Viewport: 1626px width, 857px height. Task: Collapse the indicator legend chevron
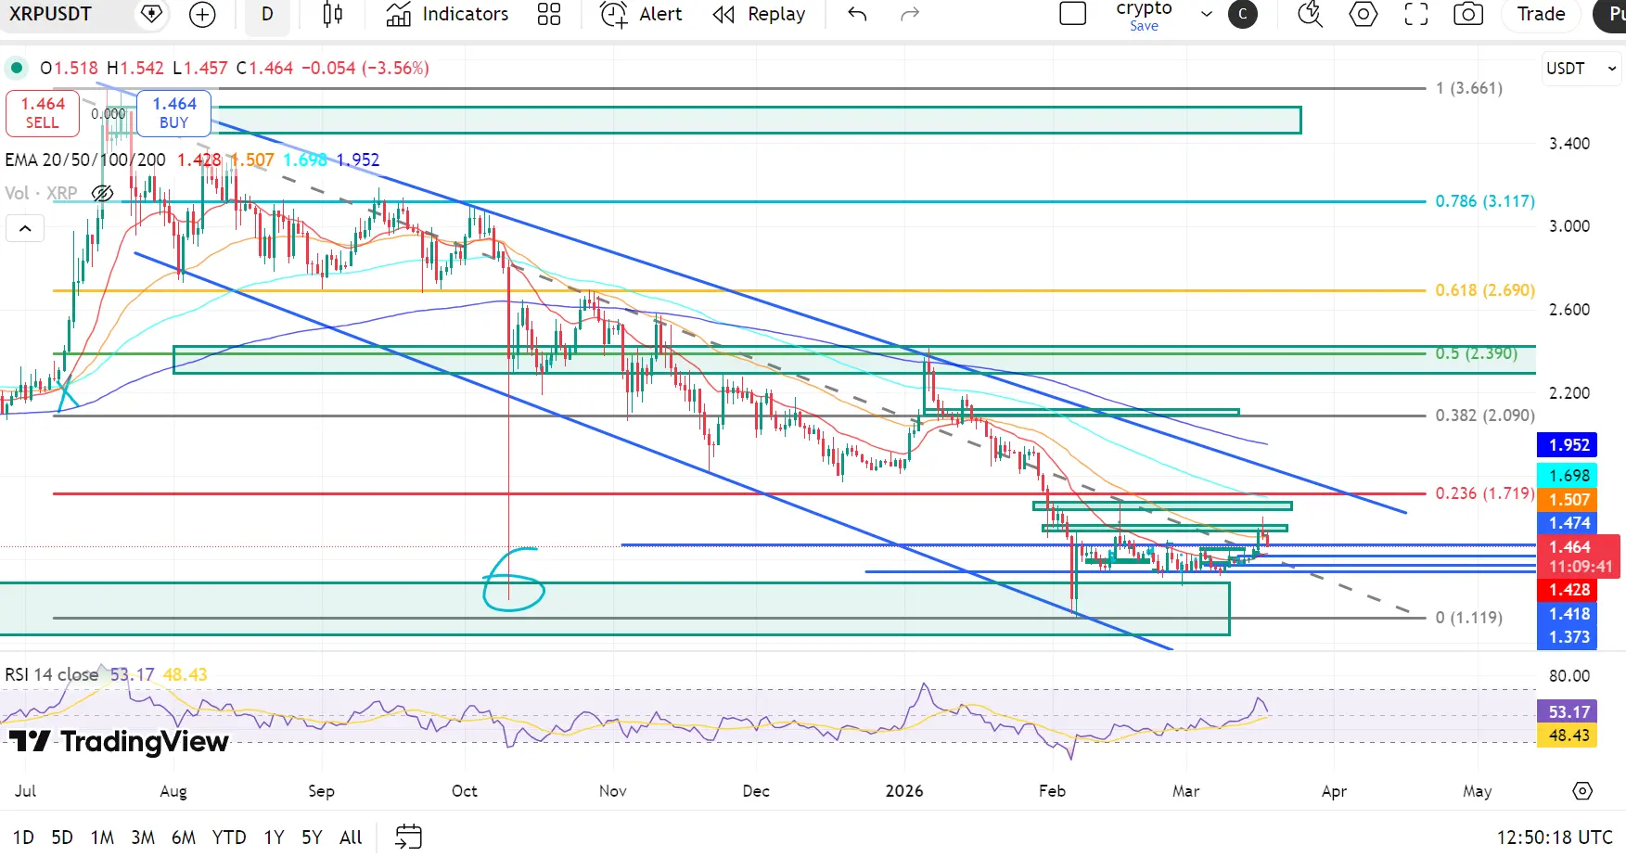point(25,228)
